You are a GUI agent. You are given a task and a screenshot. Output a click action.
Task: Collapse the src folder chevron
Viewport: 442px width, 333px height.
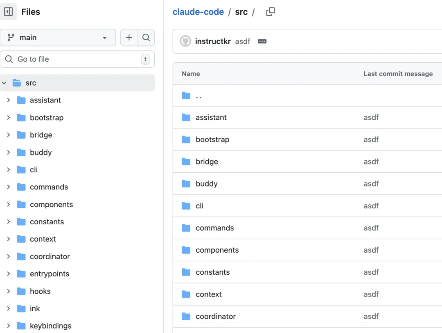click(5, 83)
